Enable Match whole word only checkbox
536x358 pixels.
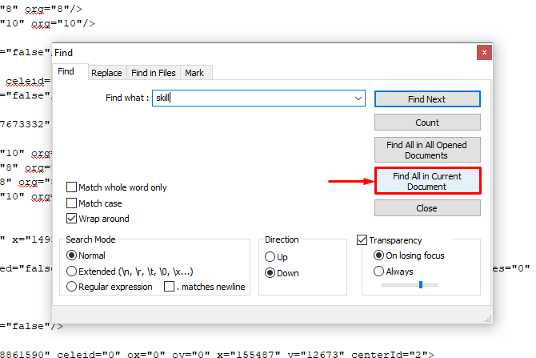[72, 187]
